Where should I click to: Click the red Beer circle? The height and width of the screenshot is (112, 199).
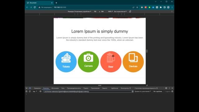pyautogui.click(x=111, y=62)
